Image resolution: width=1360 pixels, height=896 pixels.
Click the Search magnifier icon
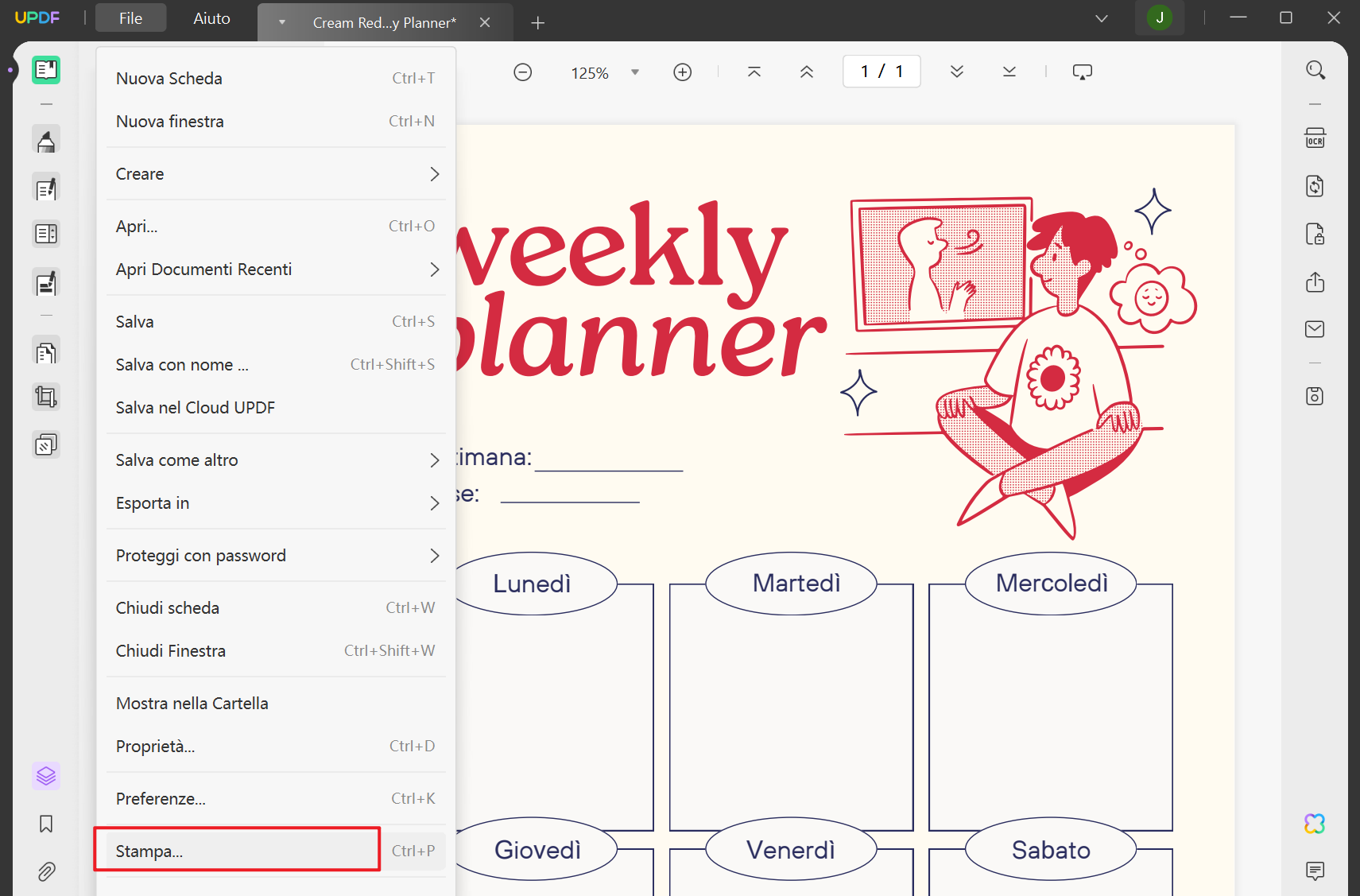(x=1315, y=70)
